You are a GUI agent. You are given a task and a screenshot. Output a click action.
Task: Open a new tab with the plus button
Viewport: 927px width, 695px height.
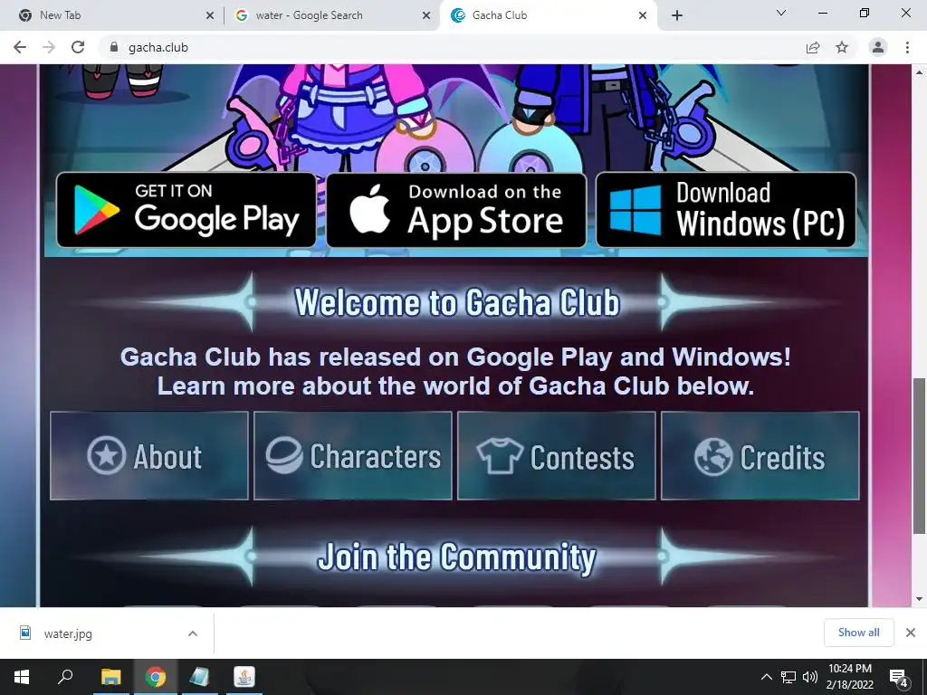click(677, 15)
